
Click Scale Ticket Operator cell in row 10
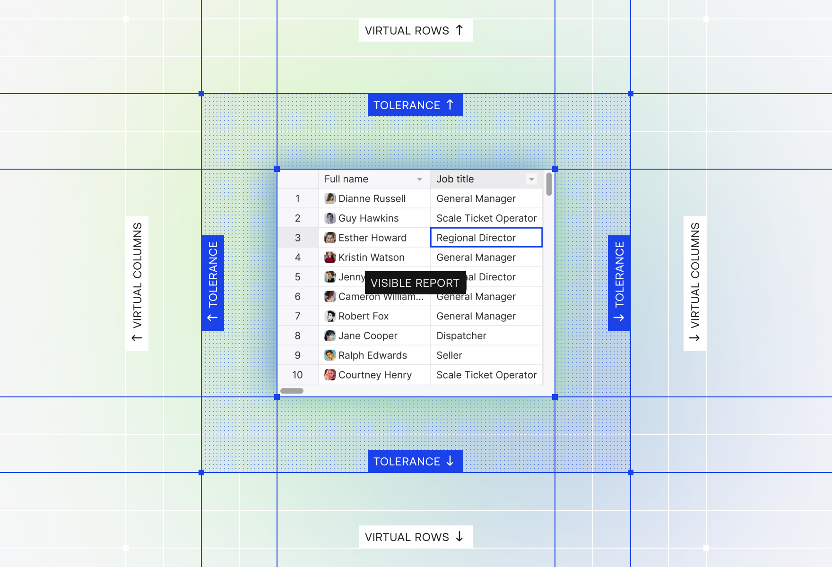[x=486, y=375]
